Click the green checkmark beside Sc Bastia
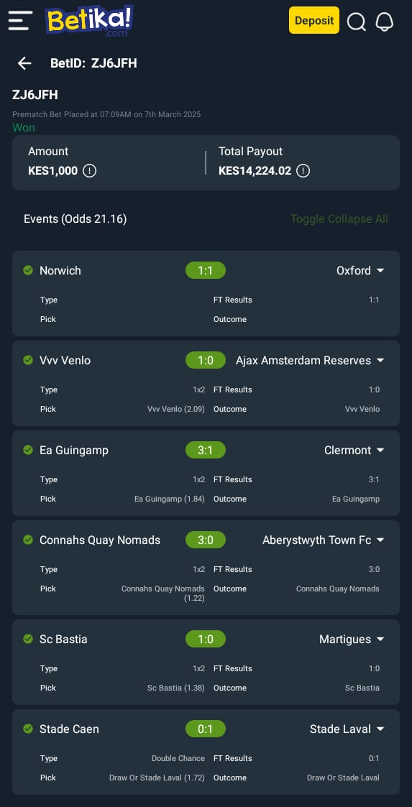The height and width of the screenshot is (807, 412). click(x=28, y=639)
